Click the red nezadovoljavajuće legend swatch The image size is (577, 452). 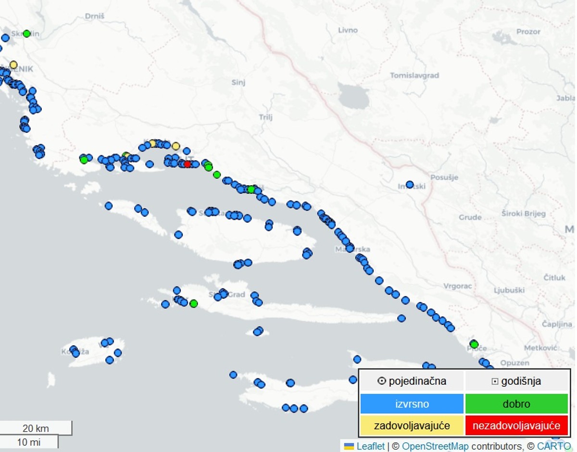click(x=516, y=426)
